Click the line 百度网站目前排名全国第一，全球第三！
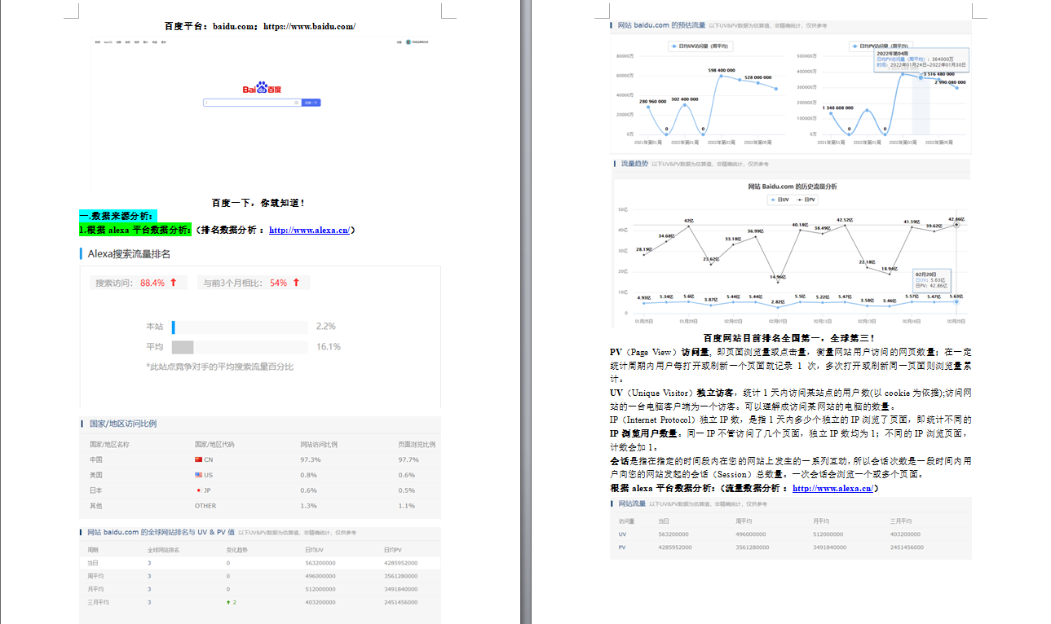The width and height of the screenshot is (1051, 624). [788, 337]
